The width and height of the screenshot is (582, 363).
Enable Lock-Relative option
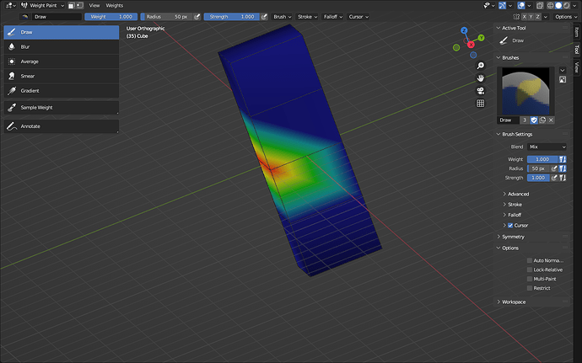click(x=530, y=270)
